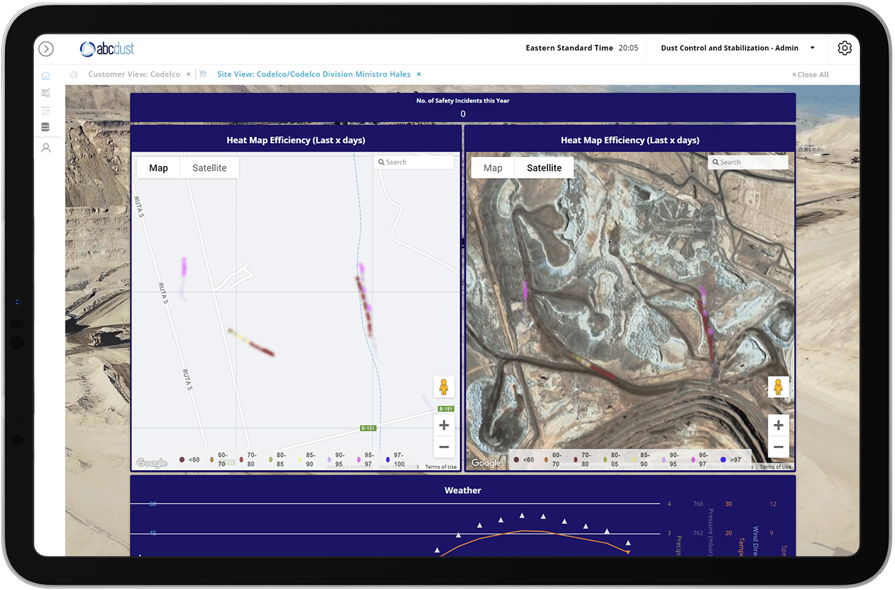The height and width of the screenshot is (590, 895).
Task: Click the No. of Safety Incidents this Year panel
Action: click(x=463, y=107)
